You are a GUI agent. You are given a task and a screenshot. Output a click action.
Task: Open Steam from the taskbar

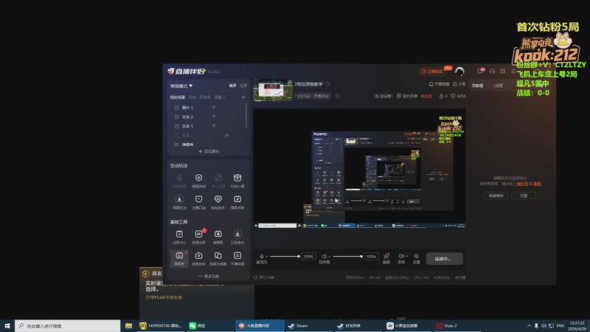308,325
